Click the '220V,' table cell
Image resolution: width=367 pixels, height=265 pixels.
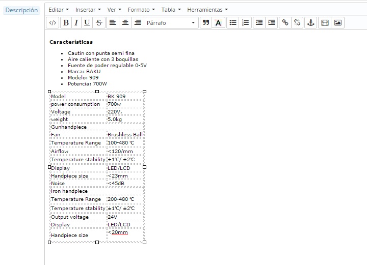point(125,112)
